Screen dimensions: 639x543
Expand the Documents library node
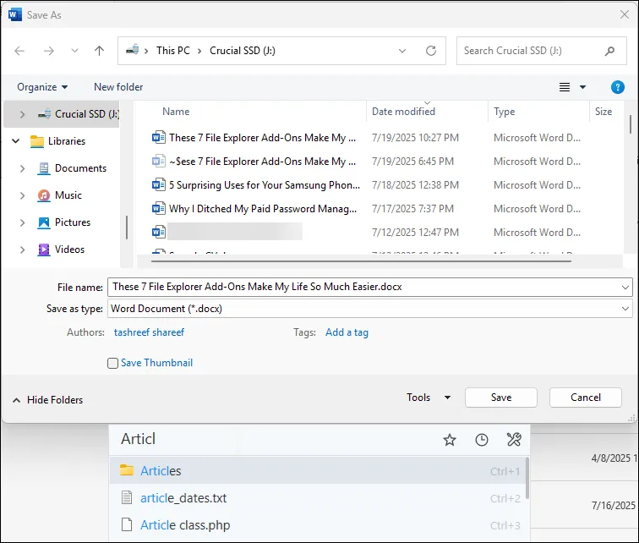(23, 168)
